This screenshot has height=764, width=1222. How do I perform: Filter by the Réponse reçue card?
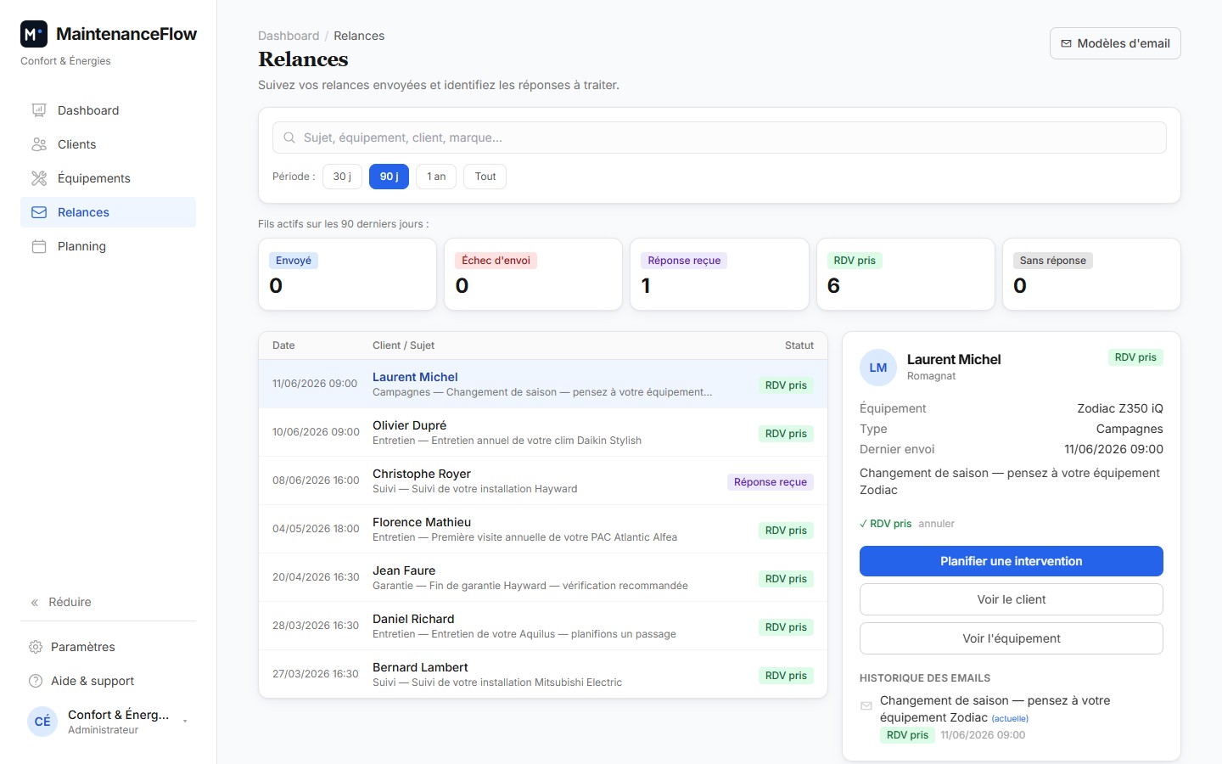coord(720,274)
